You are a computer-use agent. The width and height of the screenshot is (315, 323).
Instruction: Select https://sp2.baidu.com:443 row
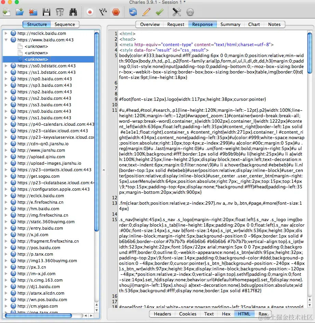[48, 92]
